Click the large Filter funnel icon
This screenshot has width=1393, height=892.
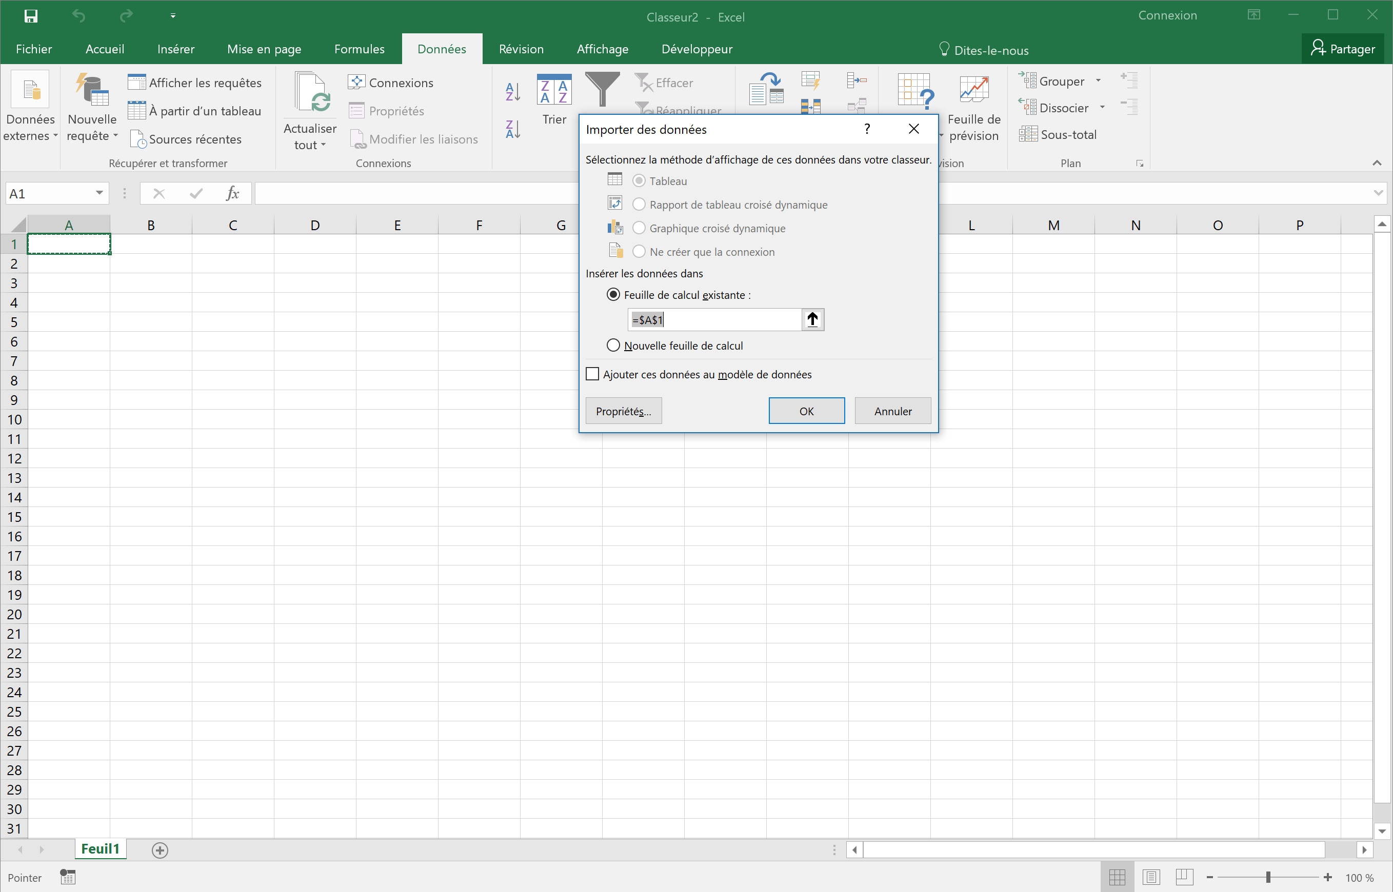602,89
